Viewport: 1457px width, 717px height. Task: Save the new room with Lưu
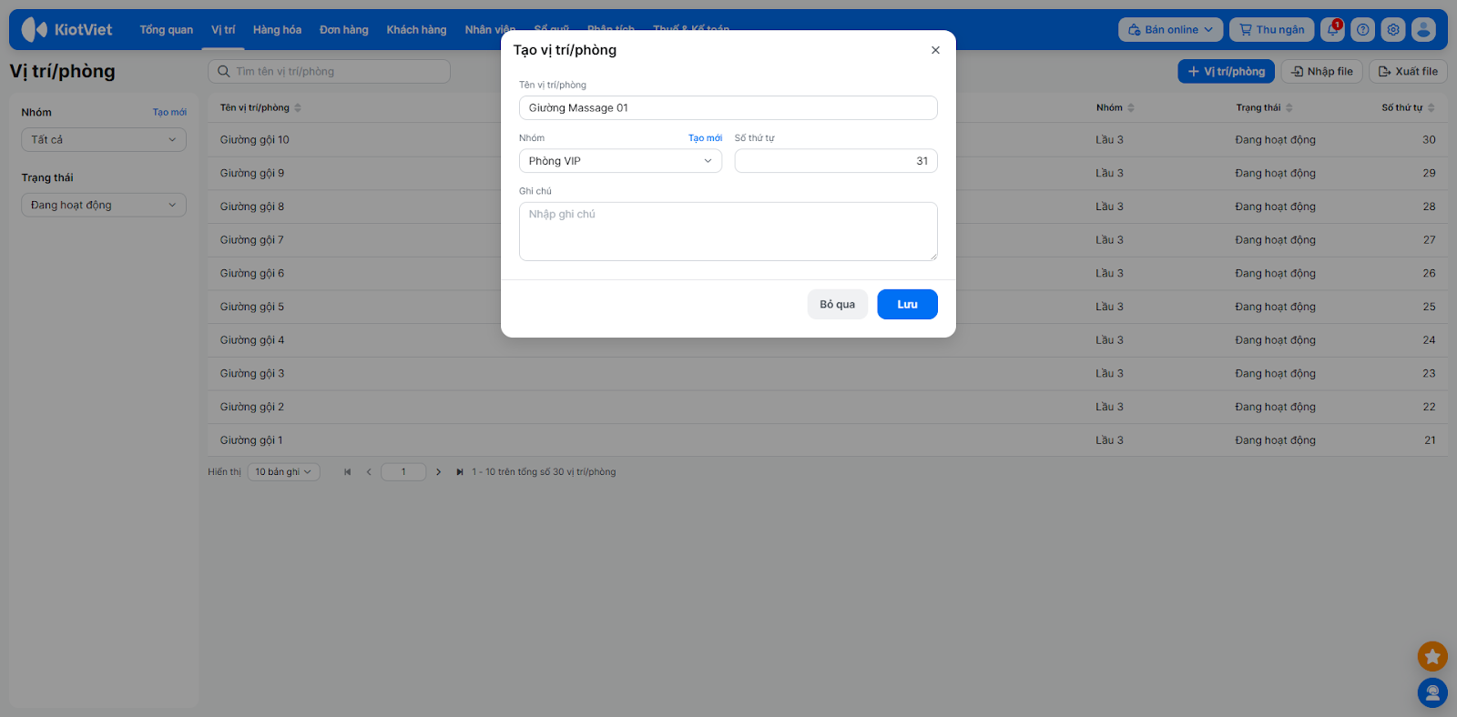(x=907, y=304)
